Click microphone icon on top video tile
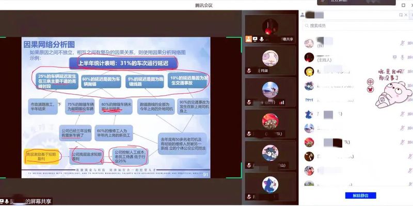Image resolution: width=413 pixels, height=206 pixels. 262,39
